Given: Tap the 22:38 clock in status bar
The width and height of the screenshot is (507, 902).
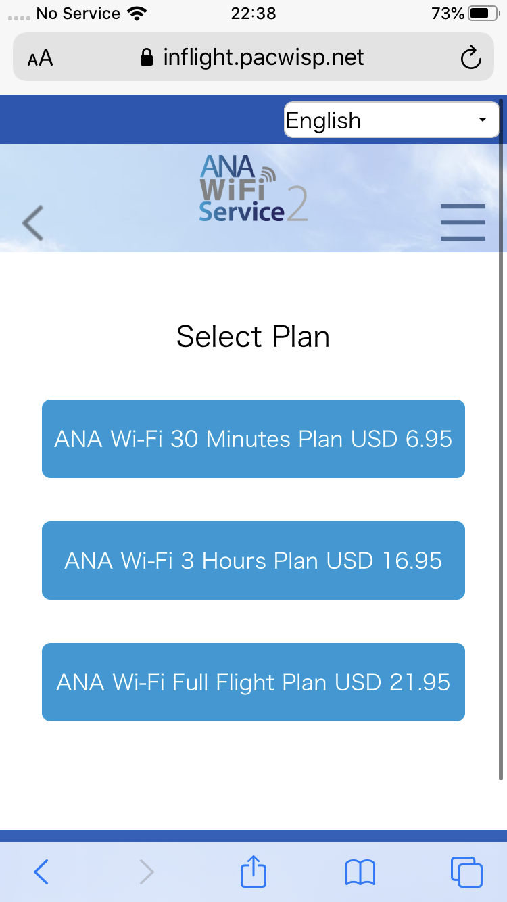Looking at the screenshot, I should click(x=253, y=14).
